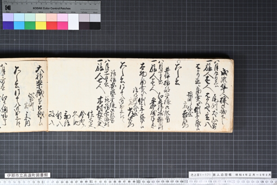Click the 90 mark on bottom ruler
Viewport: 277px width, 185px height.
(91, 182)
